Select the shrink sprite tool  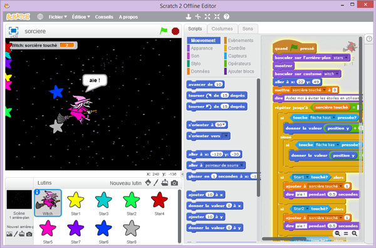click(x=217, y=16)
